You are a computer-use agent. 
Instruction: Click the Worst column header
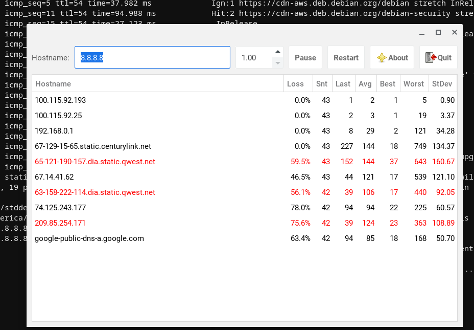coord(414,83)
